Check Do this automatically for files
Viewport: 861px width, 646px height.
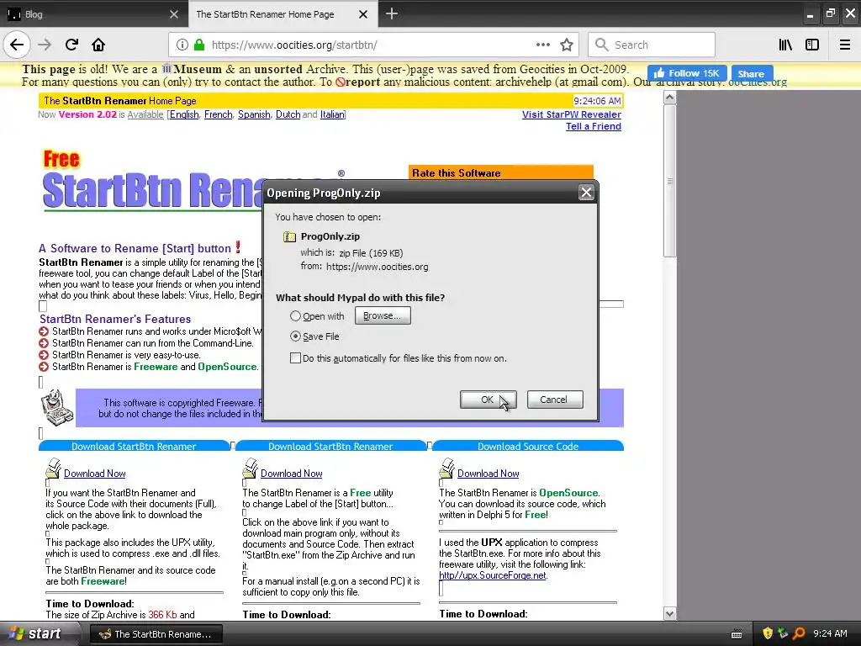(x=295, y=358)
